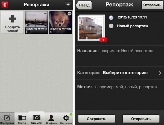Tap Отправить in the top header
164x125 pixels.
pyautogui.click(x=152, y=5)
